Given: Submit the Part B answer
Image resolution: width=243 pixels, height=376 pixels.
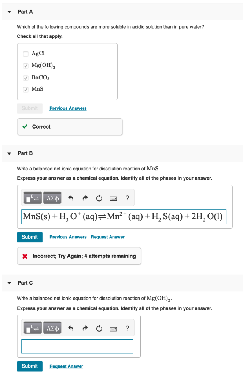Looking at the screenshot, I should (30, 237).
